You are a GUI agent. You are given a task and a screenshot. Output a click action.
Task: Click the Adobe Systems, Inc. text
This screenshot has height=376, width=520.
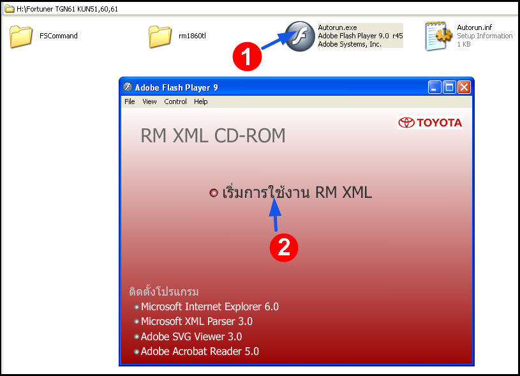[350, 44]
